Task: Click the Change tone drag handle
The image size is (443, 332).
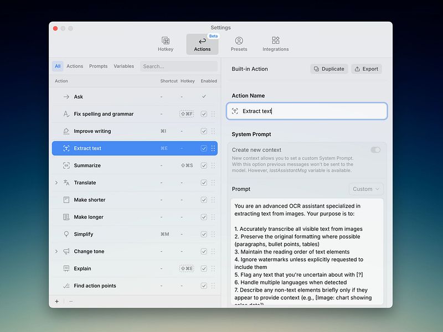Action: pyautogui.click(x=213, y=252)
